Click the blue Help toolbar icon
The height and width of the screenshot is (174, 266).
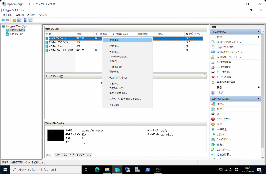click(x=25, y=20)
